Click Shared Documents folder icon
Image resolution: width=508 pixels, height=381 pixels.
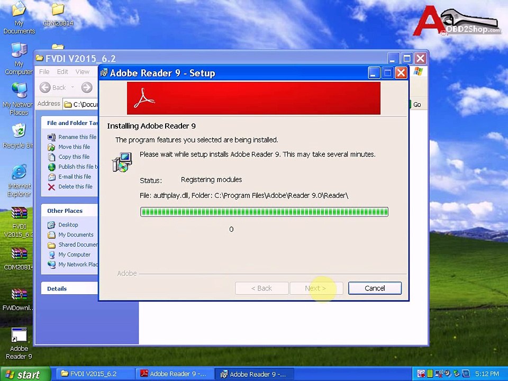pyautogui.click(x=51, y=245)
